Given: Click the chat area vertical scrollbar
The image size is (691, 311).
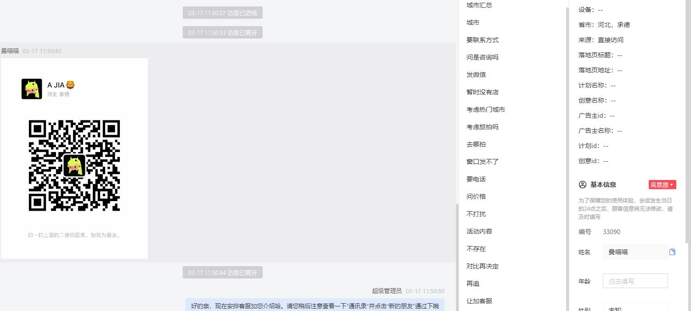Looking at the screenshot, I should pos(457,256).
